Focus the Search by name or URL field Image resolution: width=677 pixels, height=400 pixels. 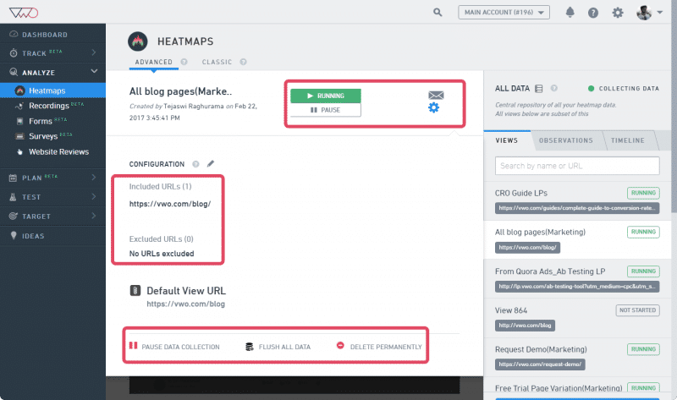coord(577,166)
